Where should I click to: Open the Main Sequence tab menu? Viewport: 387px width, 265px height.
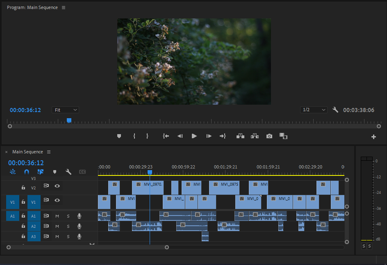[49, 152]
